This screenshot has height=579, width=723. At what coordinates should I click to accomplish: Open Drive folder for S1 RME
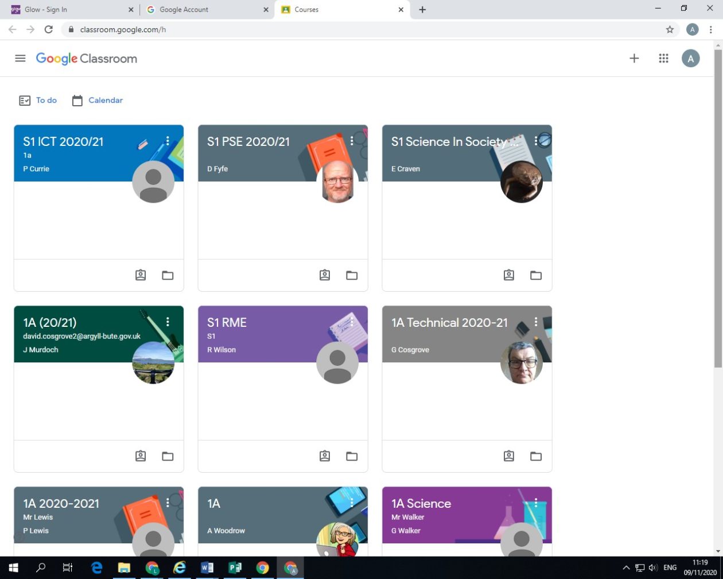352,456
